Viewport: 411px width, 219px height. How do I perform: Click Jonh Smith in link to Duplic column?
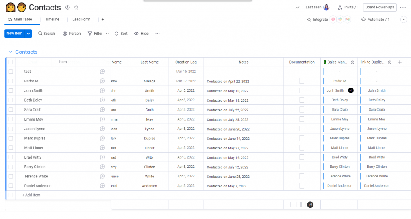pos(376,90)
